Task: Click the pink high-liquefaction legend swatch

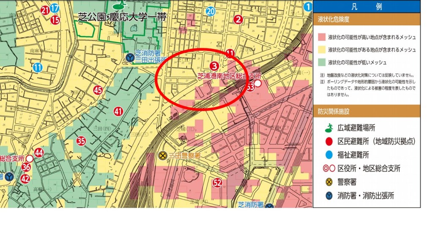Action: (x=321, y=38)
